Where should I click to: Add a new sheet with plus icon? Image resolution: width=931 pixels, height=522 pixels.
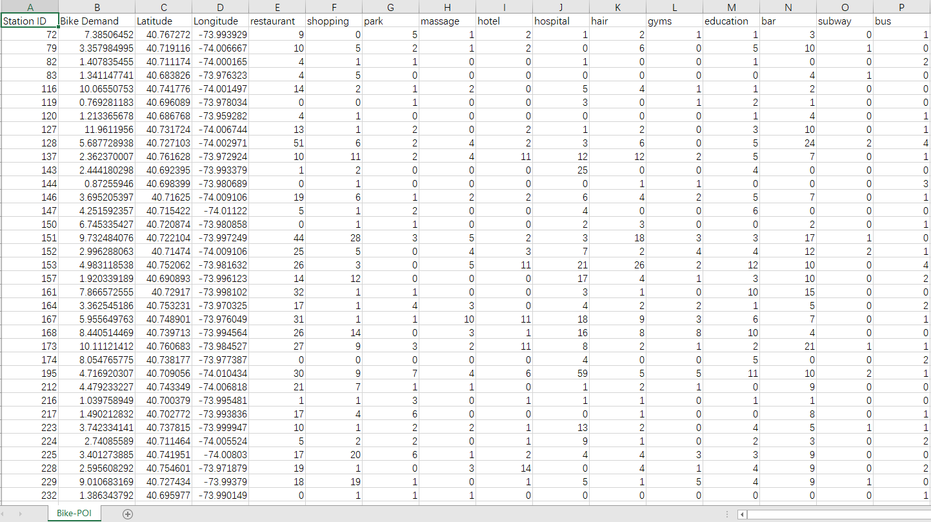tap(128, 514)
